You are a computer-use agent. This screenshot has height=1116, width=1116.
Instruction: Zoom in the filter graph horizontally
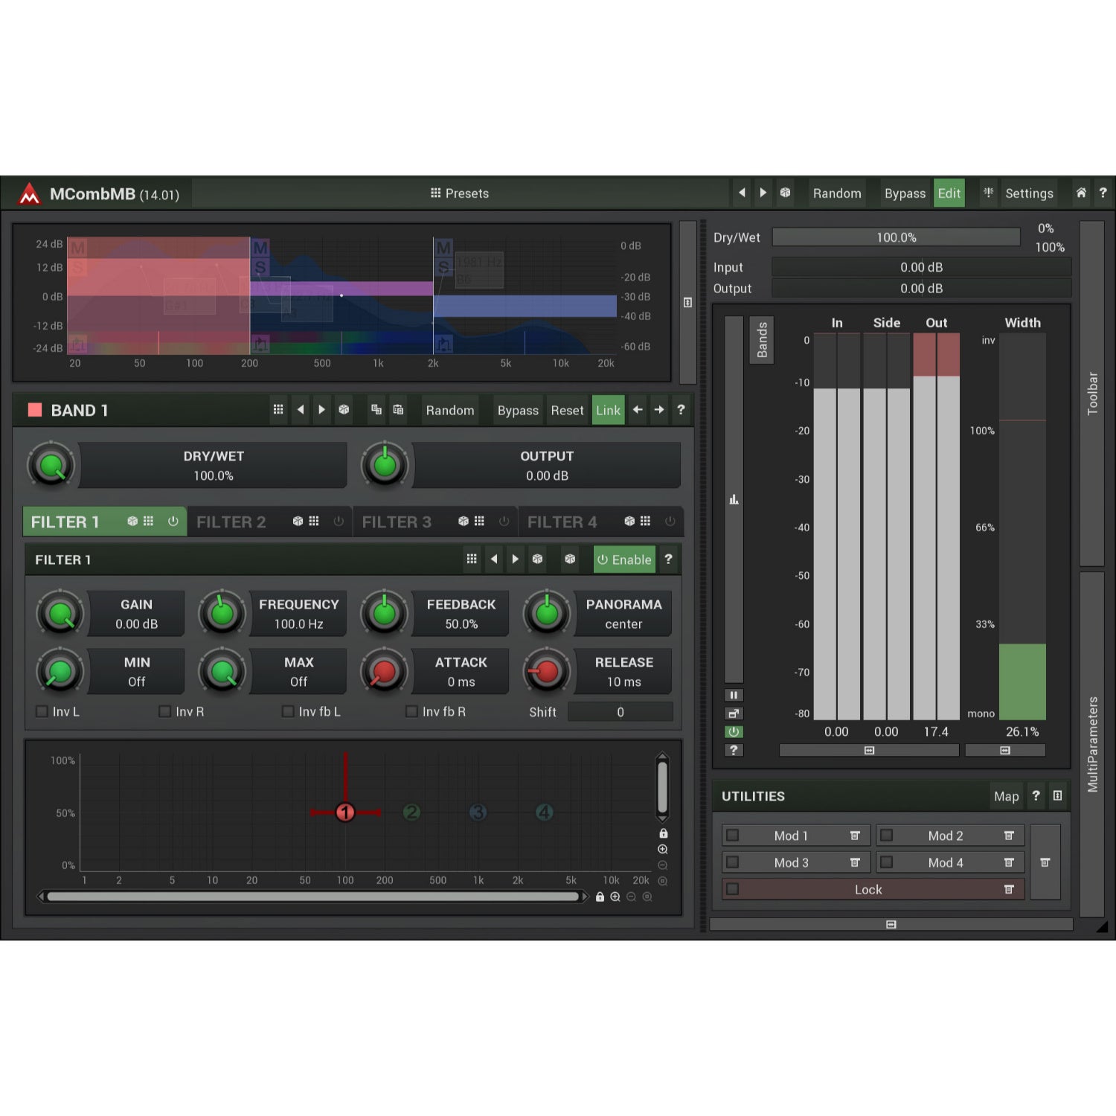point(615,897)
